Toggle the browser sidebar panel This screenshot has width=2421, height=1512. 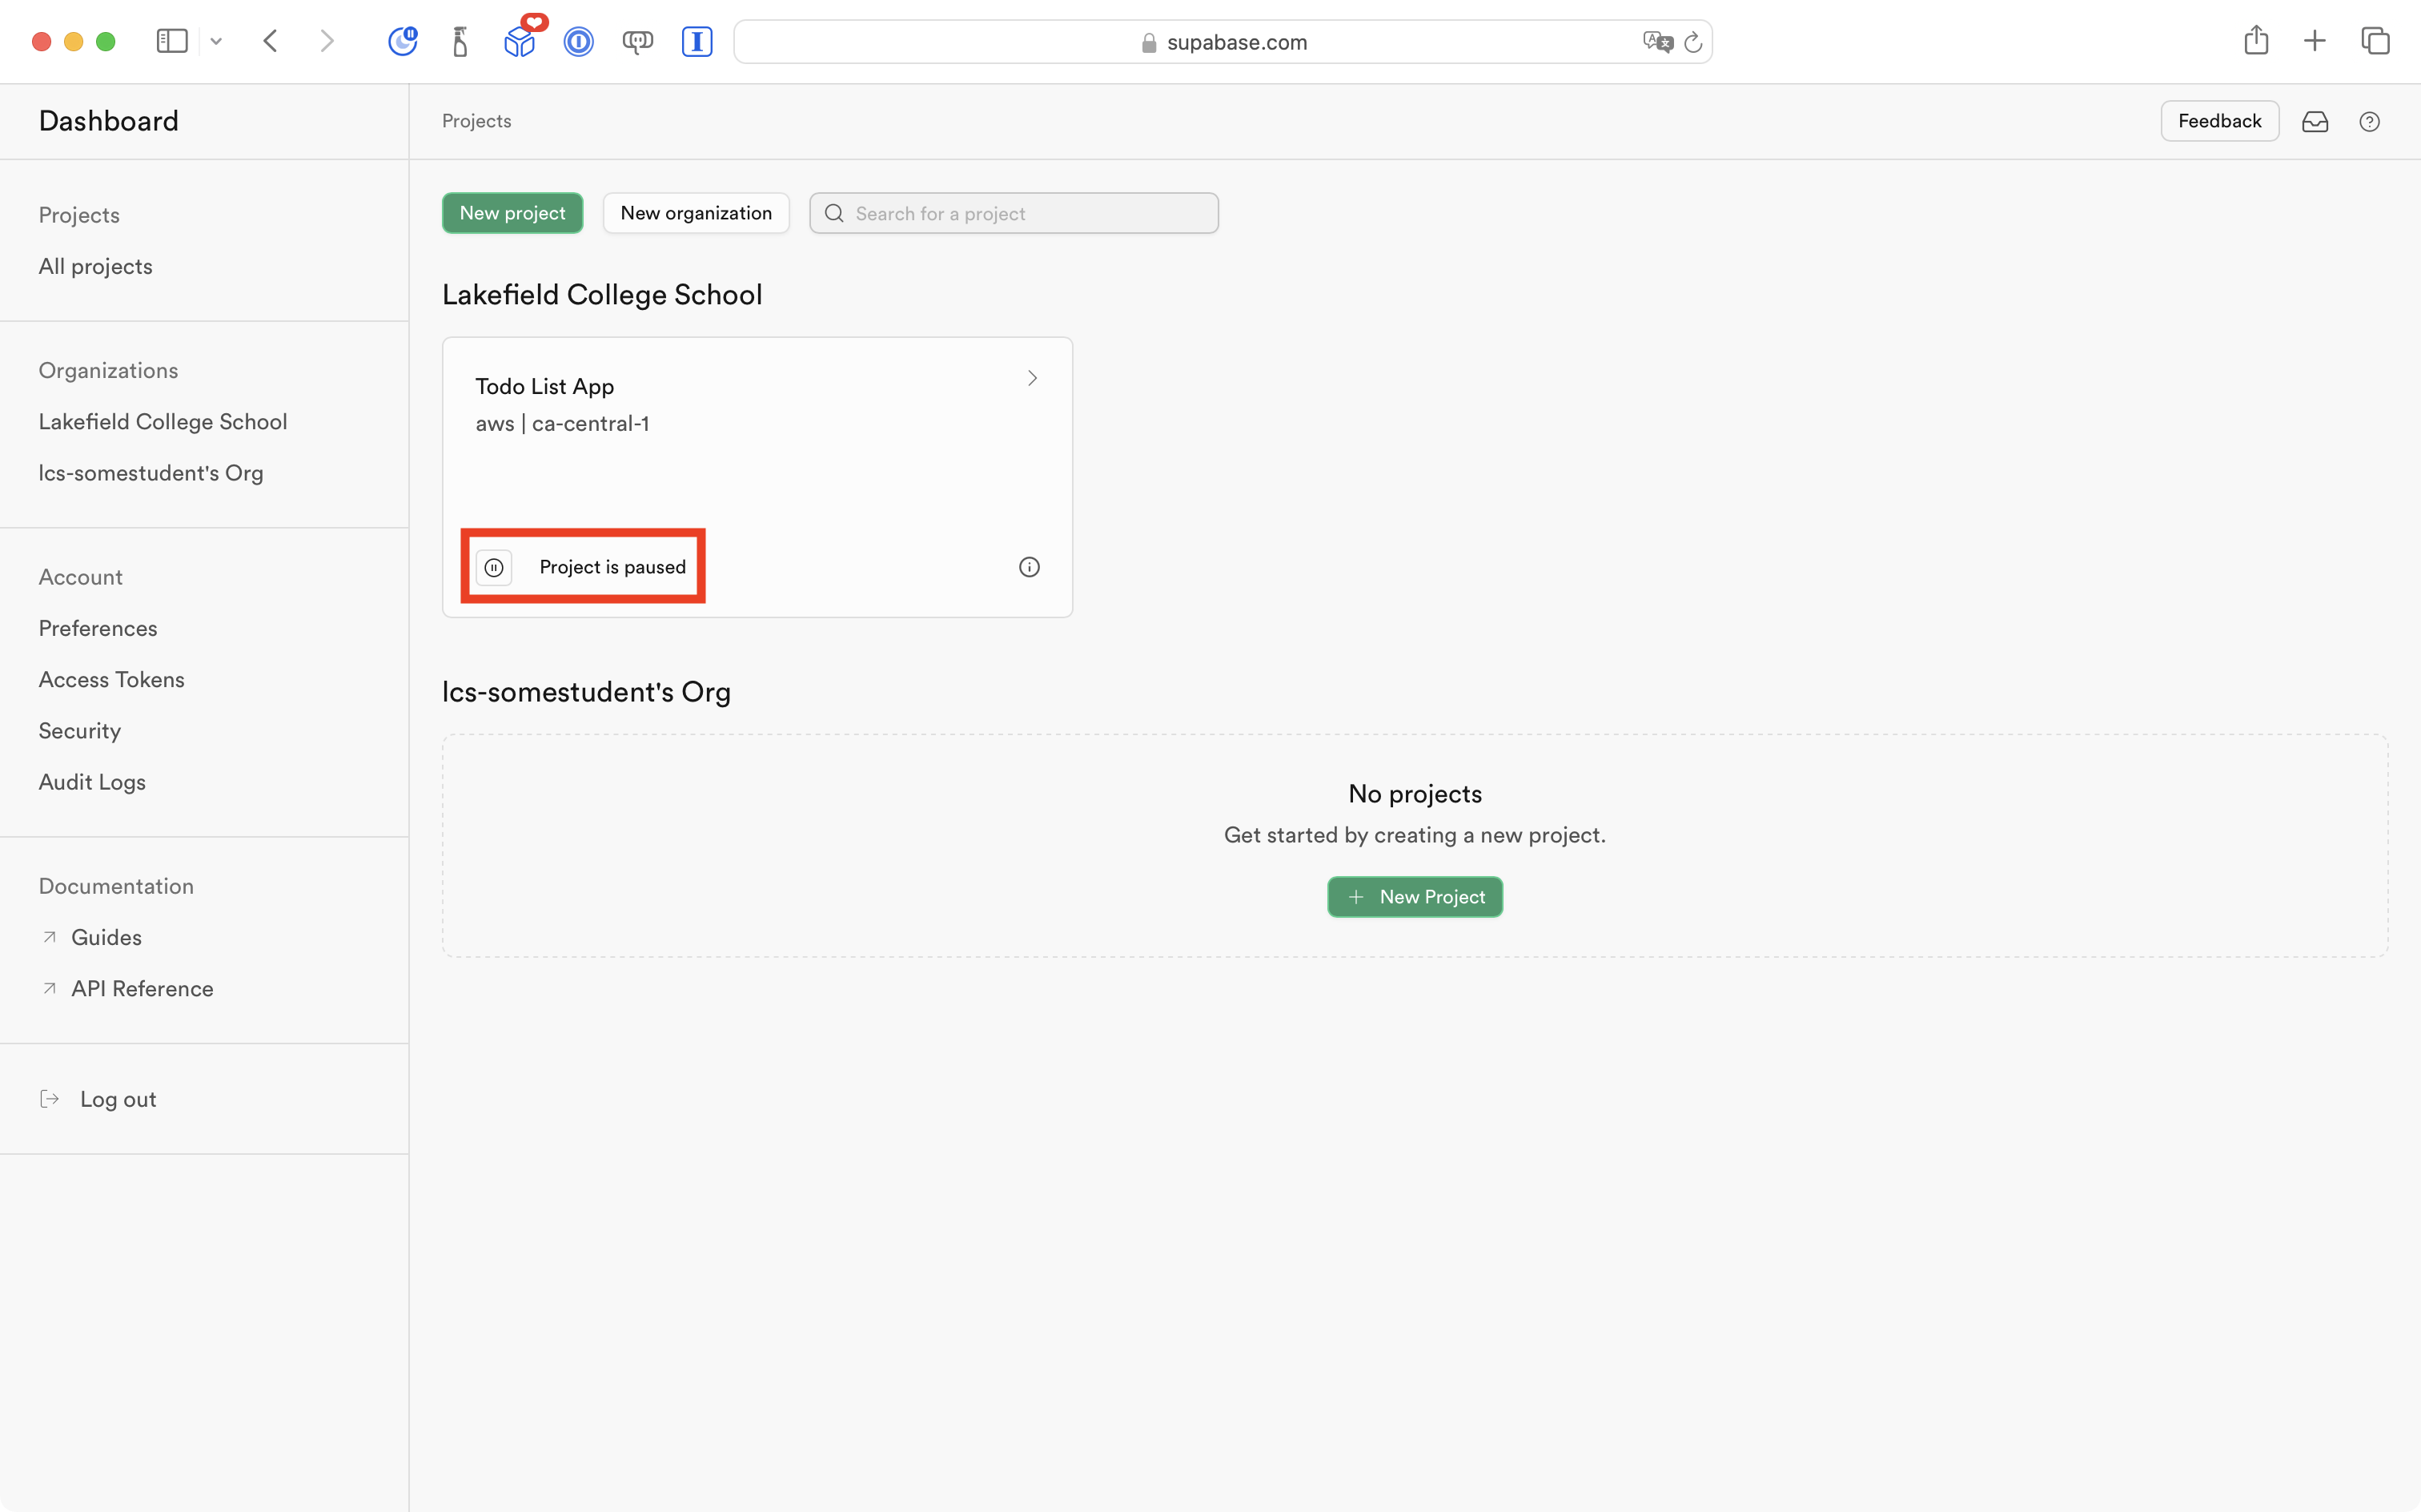(x=172, y=41)
